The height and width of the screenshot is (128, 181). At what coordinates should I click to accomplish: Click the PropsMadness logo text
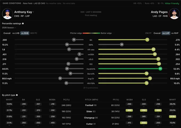pyautogui.click(x=91, y=88)
